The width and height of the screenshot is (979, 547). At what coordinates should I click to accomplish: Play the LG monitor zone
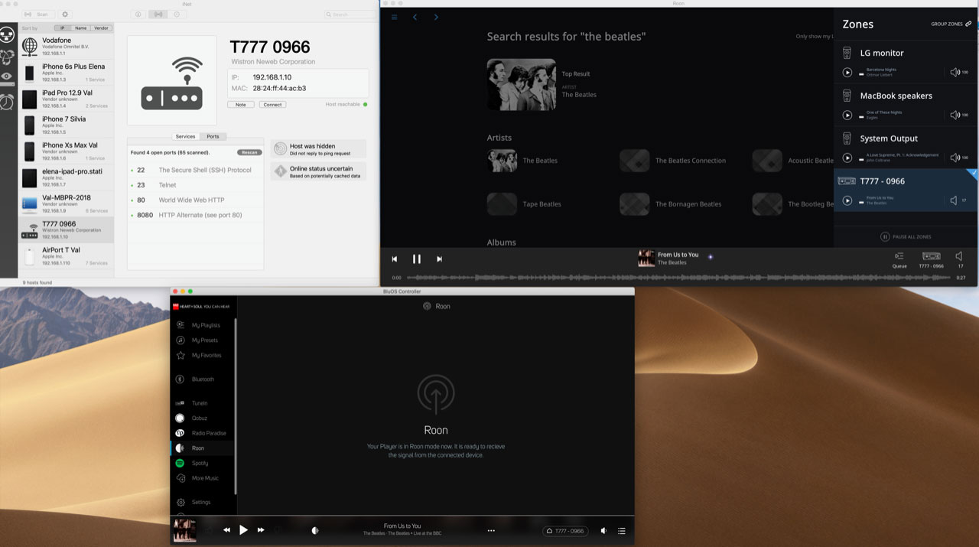(847, 72)
